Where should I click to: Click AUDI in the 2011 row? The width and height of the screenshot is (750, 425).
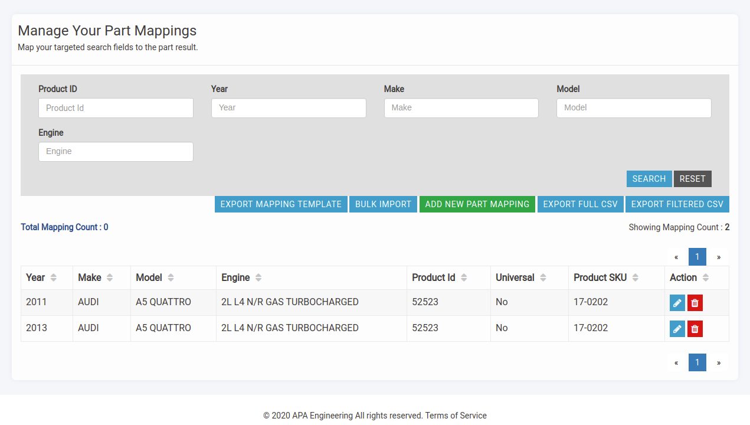pyautogui.click(x=89, y=302)
